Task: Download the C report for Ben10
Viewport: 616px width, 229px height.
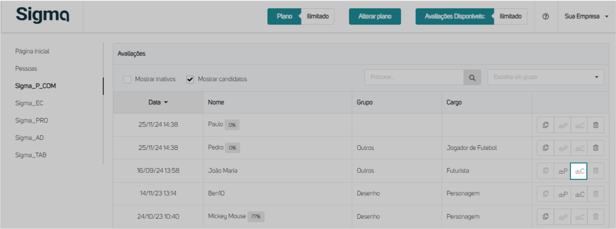Action: [579, 194]
